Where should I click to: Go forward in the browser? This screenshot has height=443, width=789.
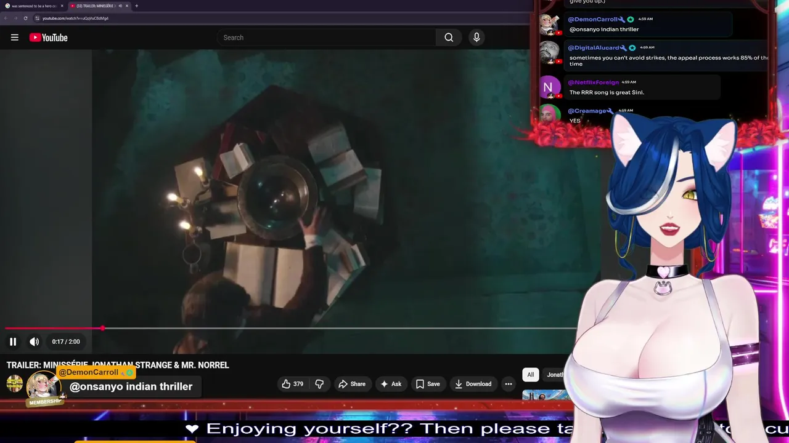pos(15,18)
